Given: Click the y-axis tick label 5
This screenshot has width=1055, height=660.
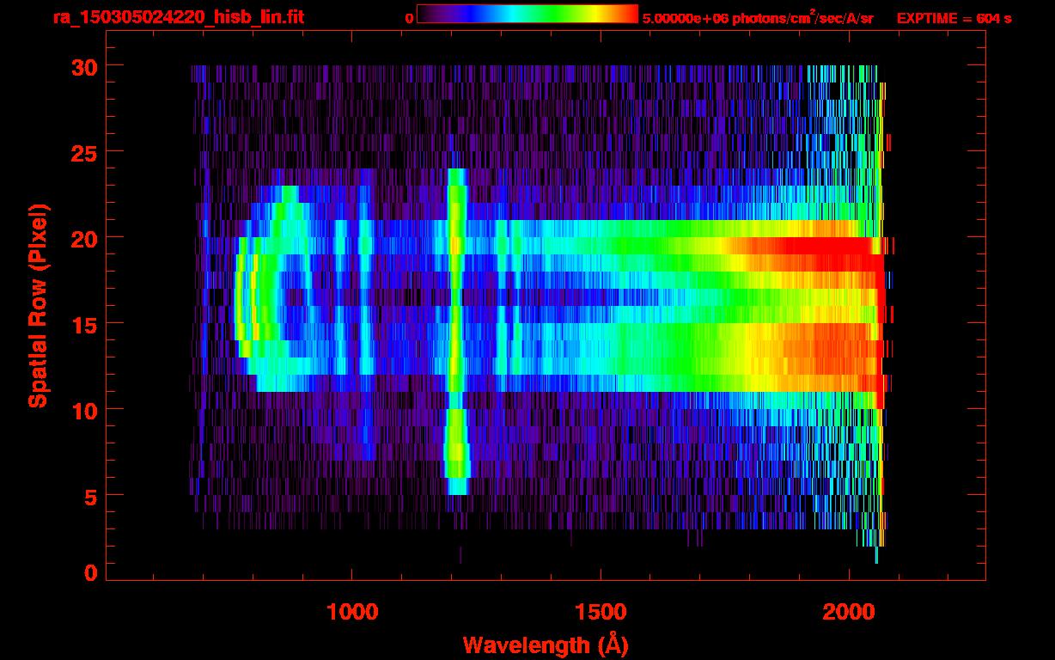Looking at the screenshot, I should 89,496.
